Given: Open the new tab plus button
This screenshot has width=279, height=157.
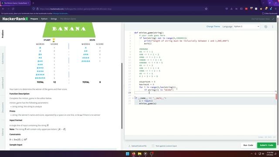Looking at the screenshot, I should pyautogui.click(x=33, y=3).
